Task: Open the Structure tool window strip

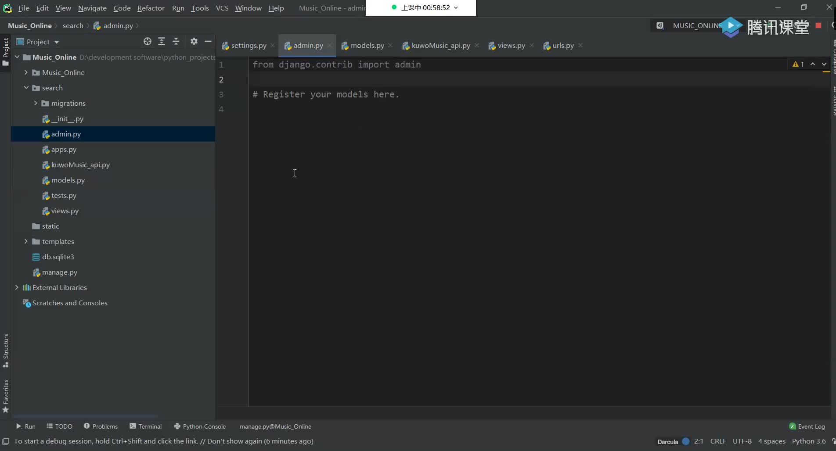Action: (6, 351)
